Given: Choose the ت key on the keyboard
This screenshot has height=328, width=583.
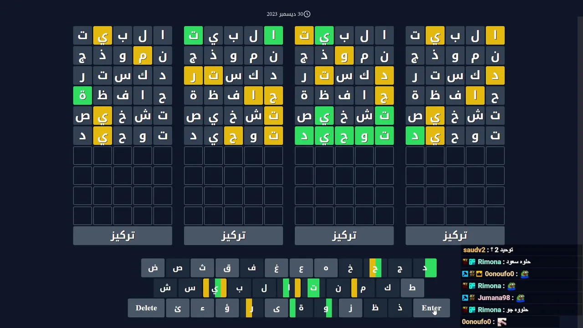Looking at the screenshot, I should point(313,288).
